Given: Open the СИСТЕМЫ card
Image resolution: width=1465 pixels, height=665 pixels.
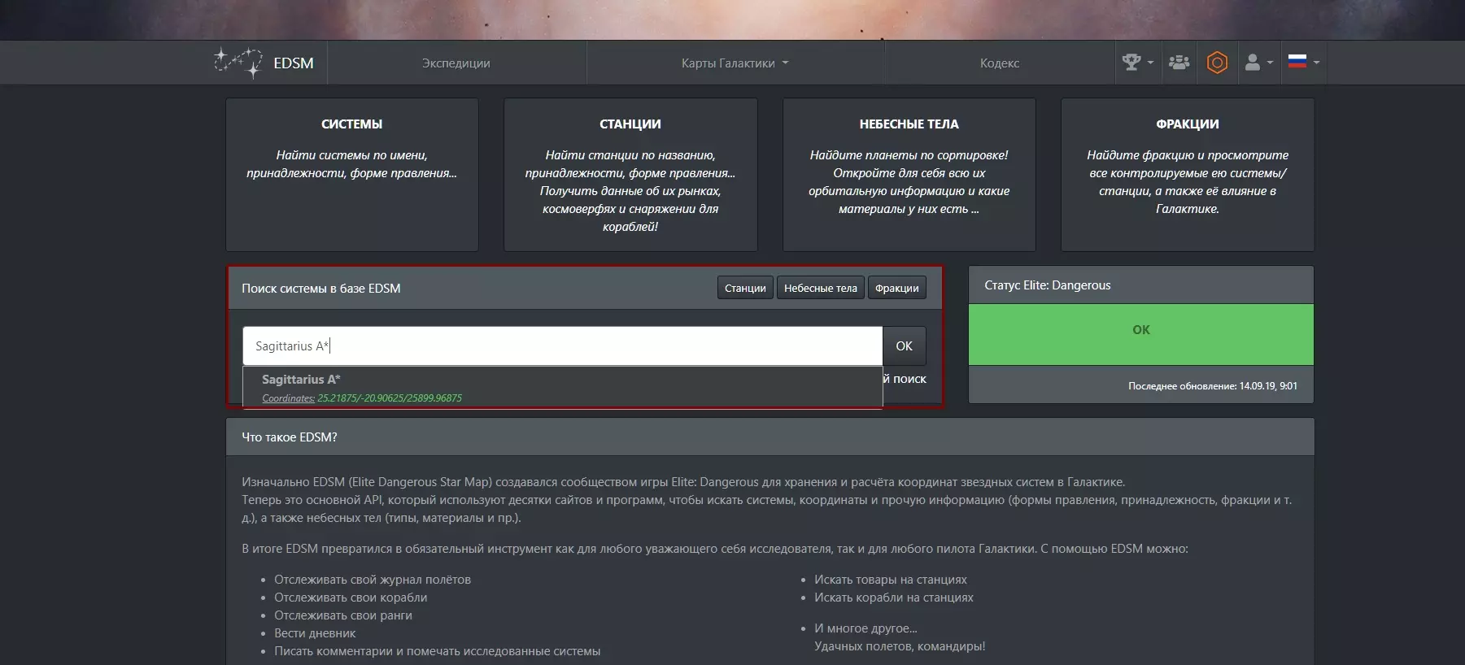Looking at the screenshot, I should [352, 175].
